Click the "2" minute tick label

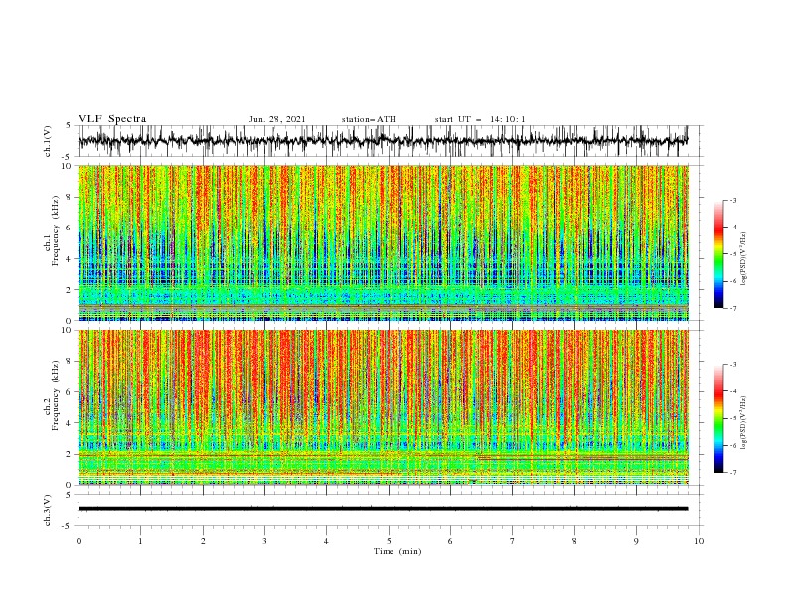click(203, 541)
